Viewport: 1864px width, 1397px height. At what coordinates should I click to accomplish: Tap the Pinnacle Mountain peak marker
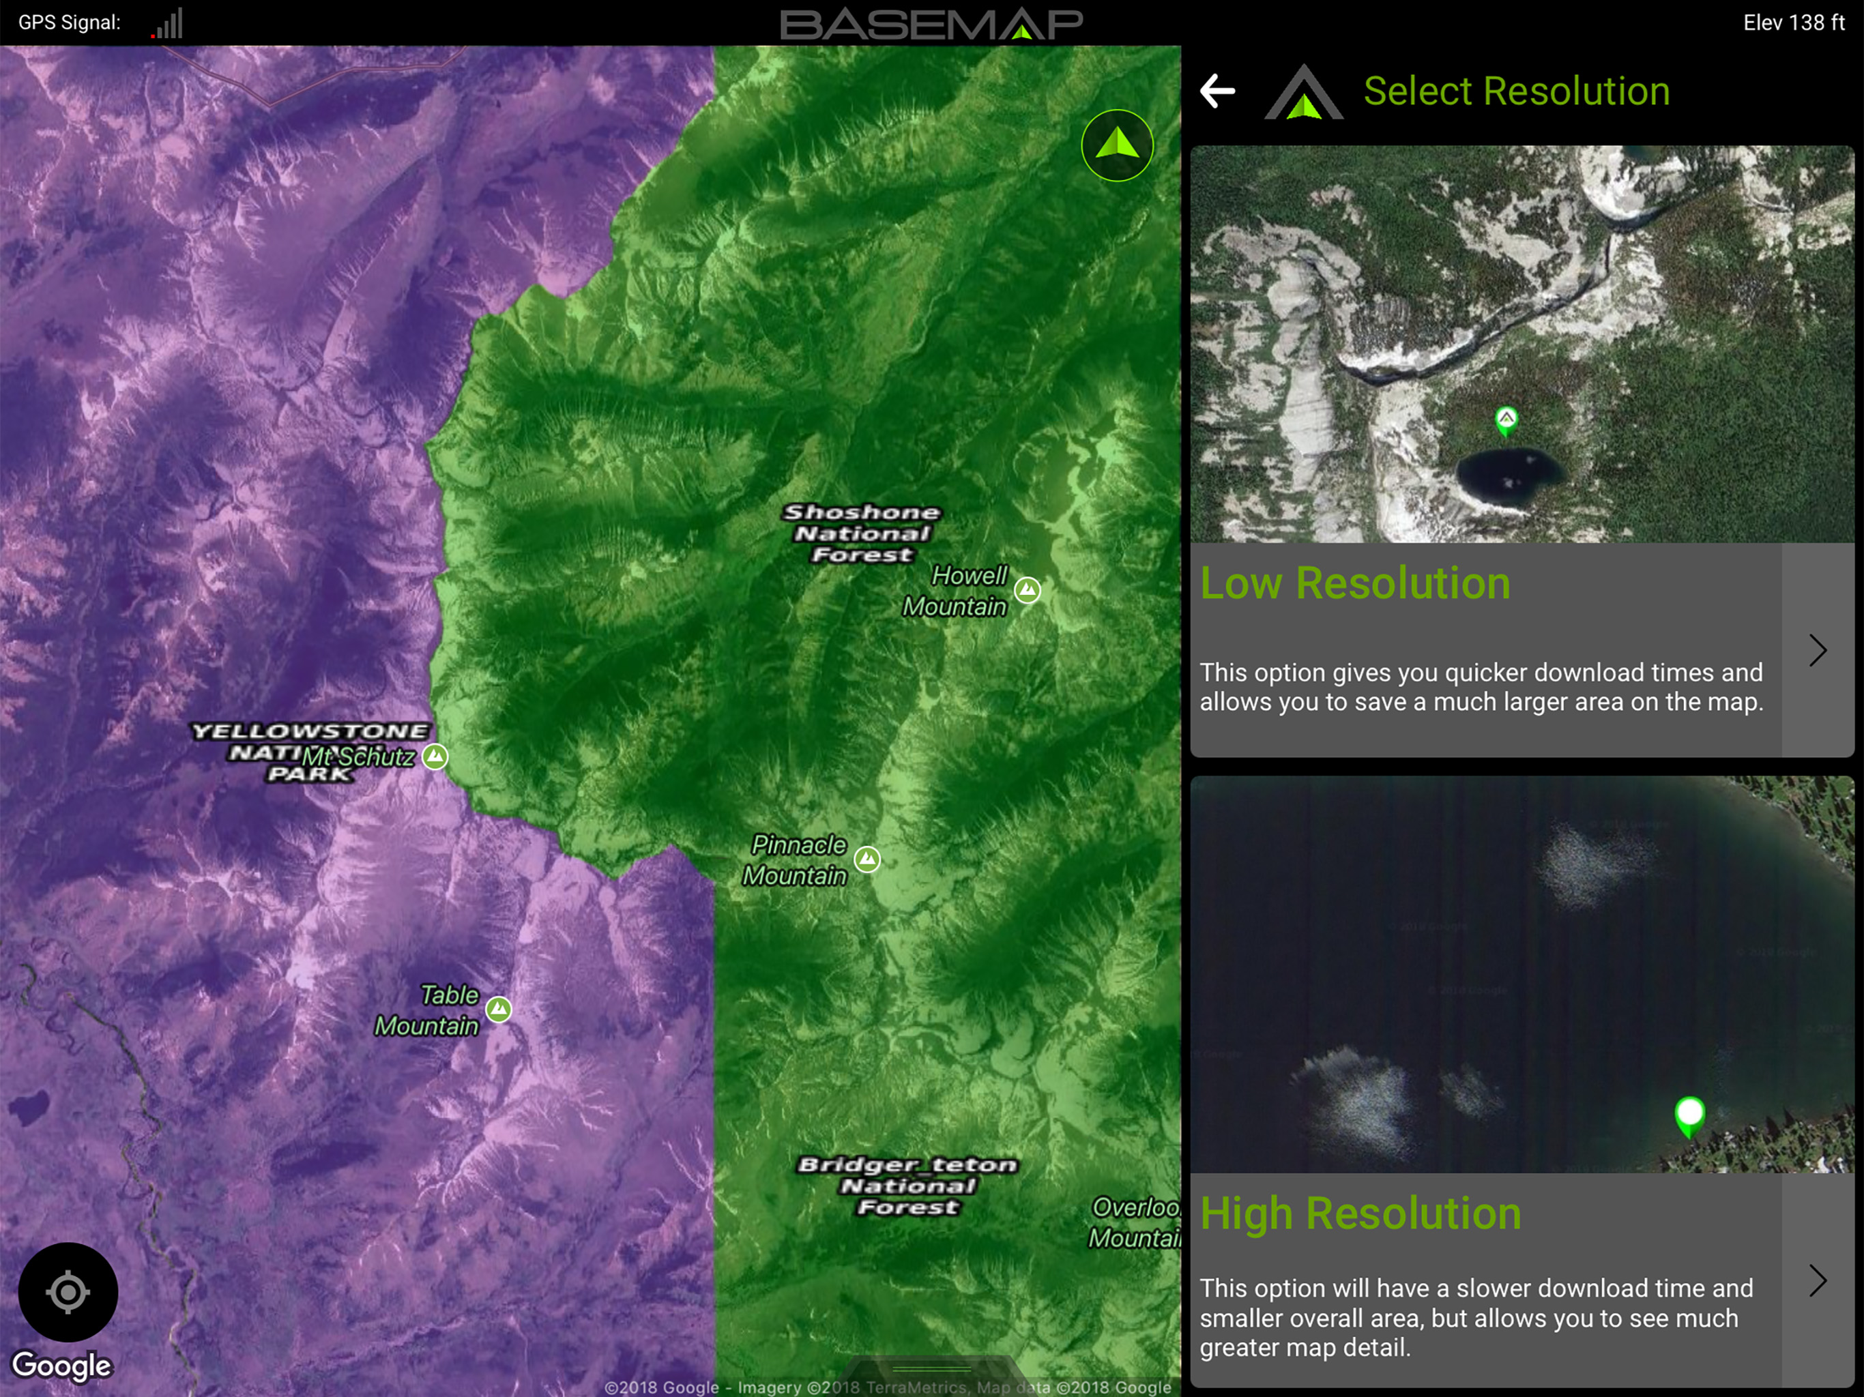click(867, 859)
